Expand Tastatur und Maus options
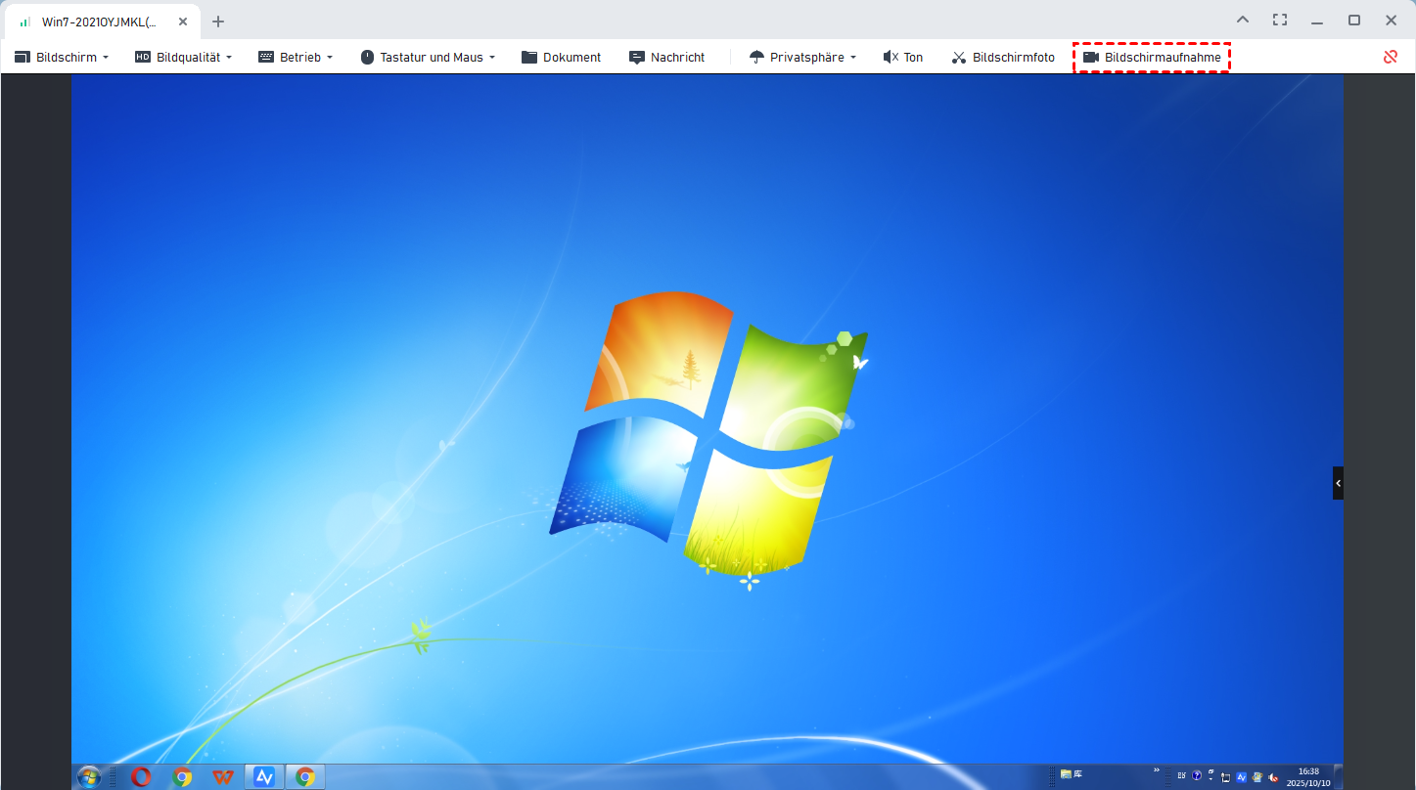Screen dimensions: 1416x790 pos(428,58)
